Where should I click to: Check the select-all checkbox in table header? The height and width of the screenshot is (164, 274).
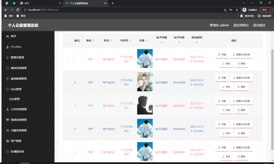(x=67, y=40)
